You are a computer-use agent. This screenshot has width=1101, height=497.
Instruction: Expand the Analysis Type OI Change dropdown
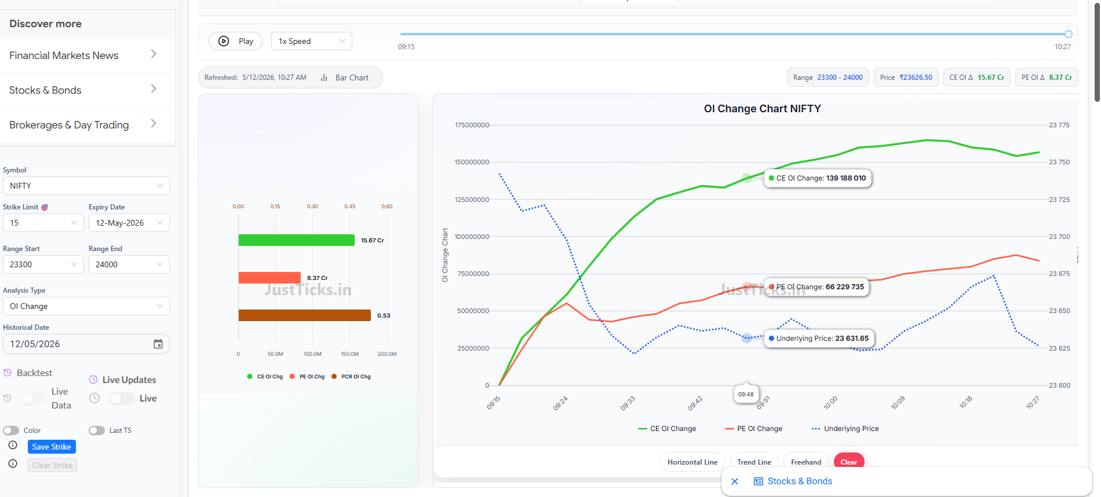click(x=86, y=306)
